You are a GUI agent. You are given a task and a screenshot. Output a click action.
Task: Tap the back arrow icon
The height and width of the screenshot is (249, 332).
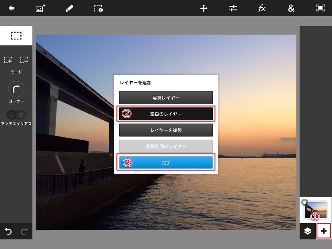(x=11, y=8)
